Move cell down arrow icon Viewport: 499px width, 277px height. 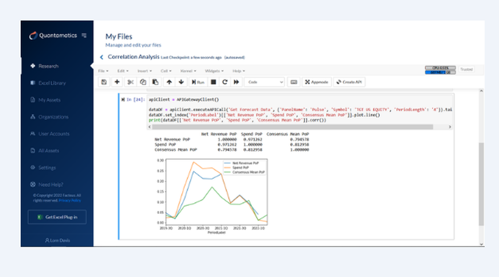[x=182, y=82]
